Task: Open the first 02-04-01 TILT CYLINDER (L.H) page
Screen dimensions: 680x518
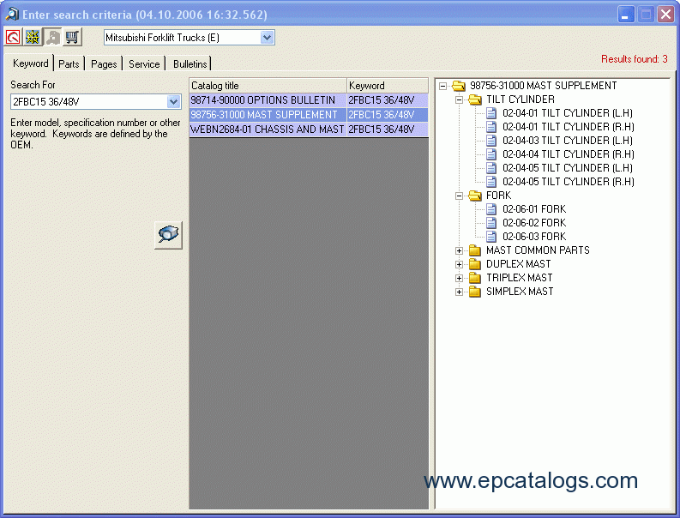Action: pyautogui.click(x=568, y=113)
